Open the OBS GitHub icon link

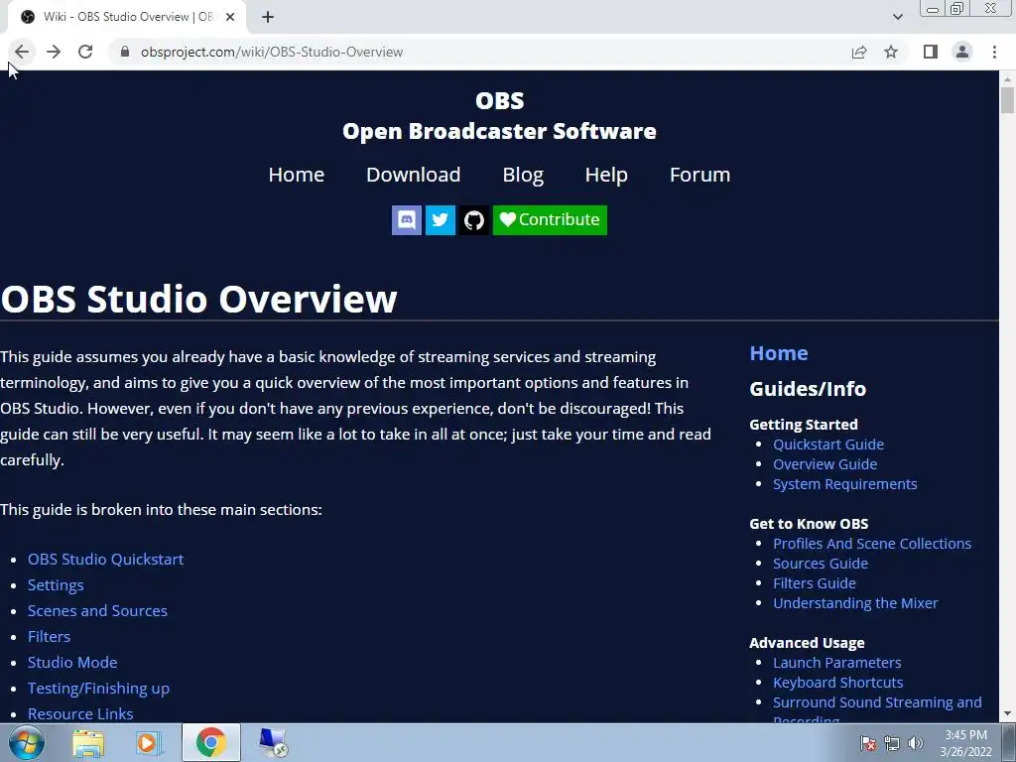(474, 220)
